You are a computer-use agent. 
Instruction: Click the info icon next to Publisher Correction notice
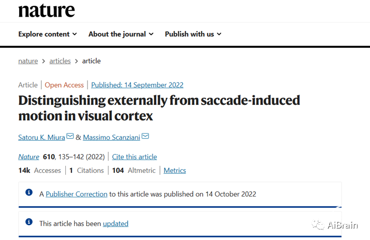29,192
